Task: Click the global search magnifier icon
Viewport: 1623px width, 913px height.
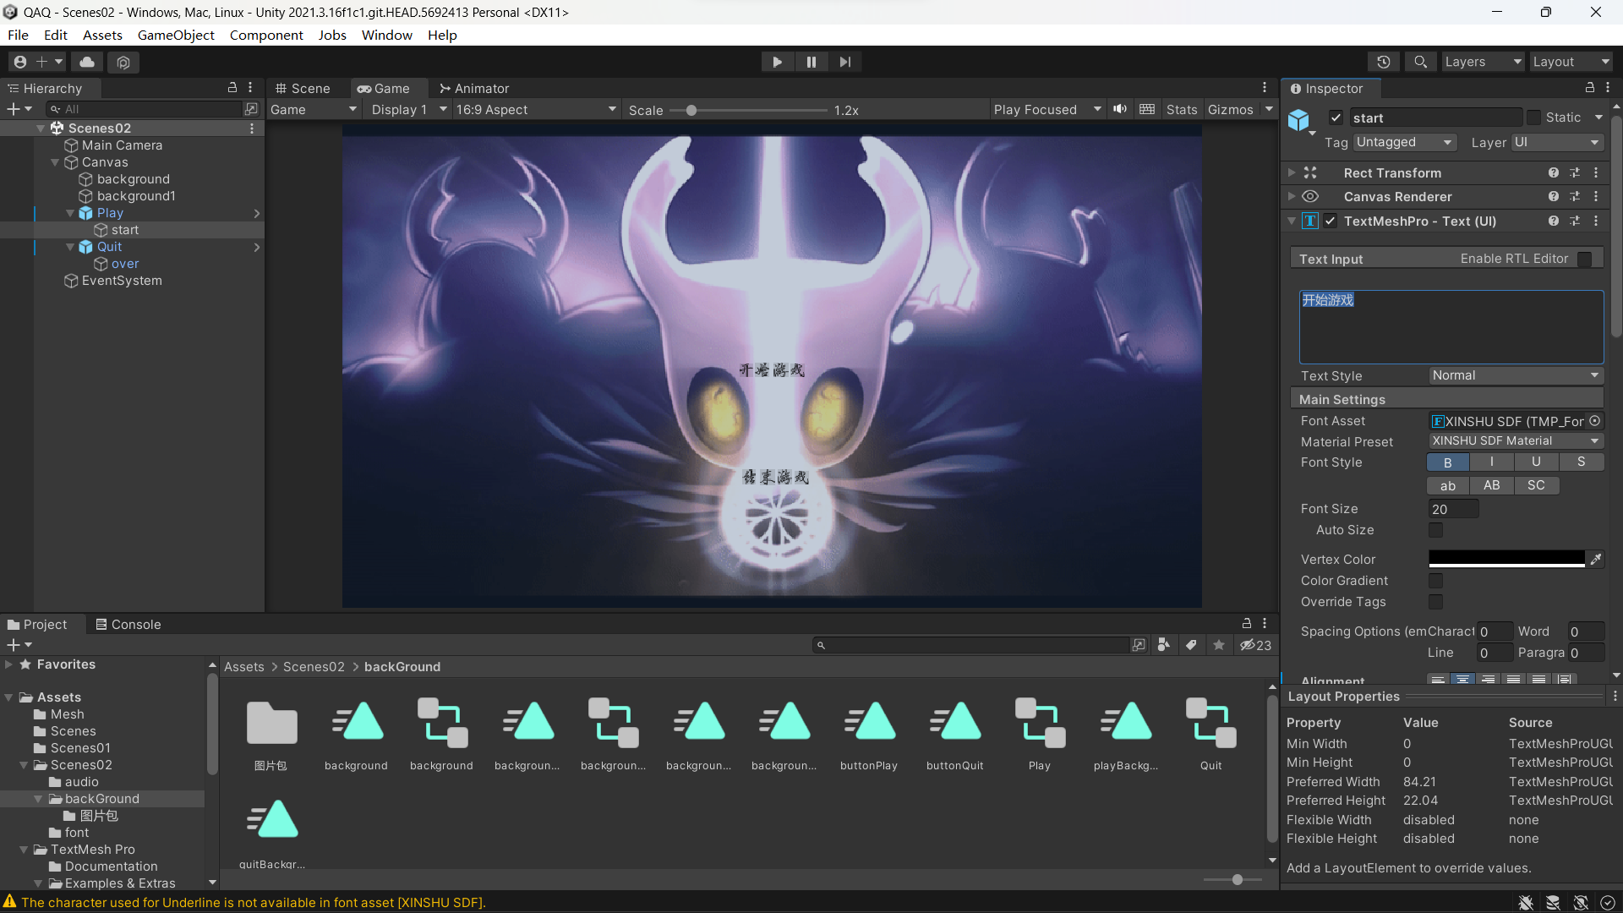Action: coord(1420,62)
